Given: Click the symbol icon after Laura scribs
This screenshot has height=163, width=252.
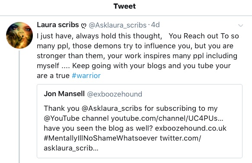Looking at the screenshot, I should pyautogui.click(x=83, y=25).
